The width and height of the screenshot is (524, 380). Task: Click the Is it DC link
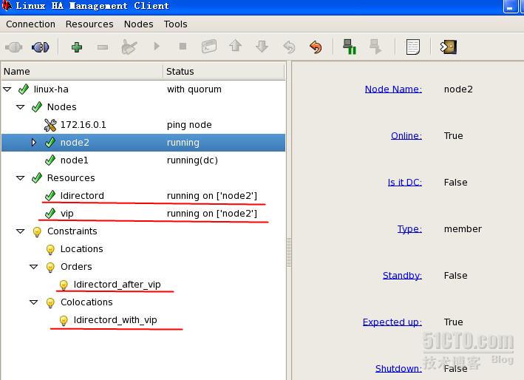405,182
